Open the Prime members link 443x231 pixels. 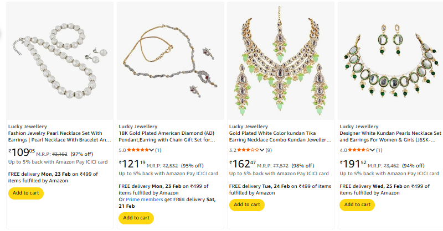pos(143,200)
